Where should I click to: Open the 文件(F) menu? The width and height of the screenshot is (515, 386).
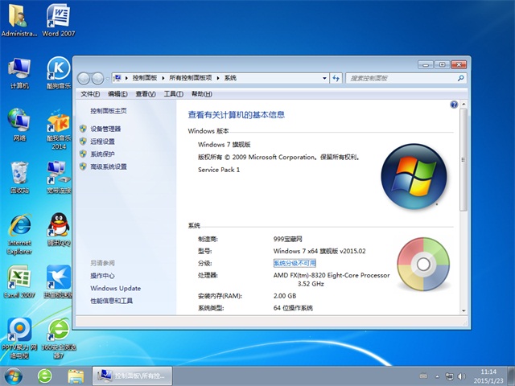coord(90,94)
